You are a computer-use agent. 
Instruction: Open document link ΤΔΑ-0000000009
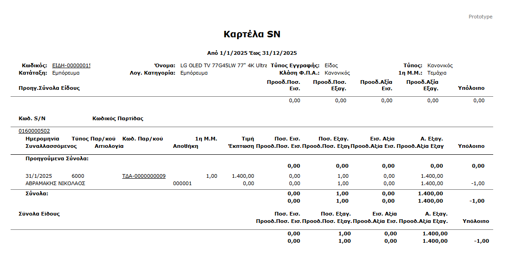click(144, 176)
